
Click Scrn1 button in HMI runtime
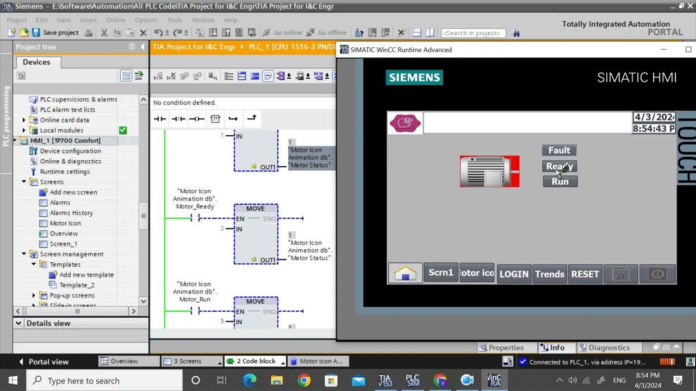coord(441,273)
